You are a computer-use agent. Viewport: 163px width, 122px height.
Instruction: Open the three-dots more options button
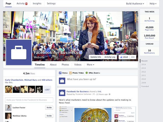133,57
